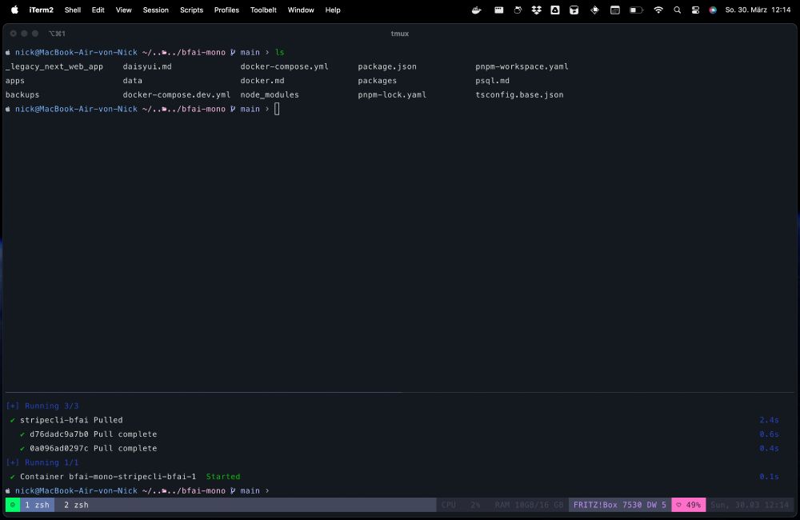Open the Window menu
Screen dimensions: 800x520
[x=301, y=10]
